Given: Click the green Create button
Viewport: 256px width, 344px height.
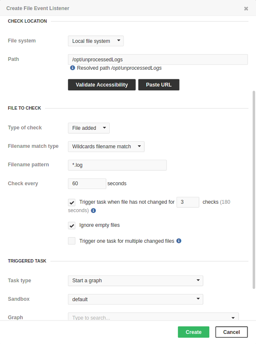Looking at the screenshot, I should coord(193,332).
